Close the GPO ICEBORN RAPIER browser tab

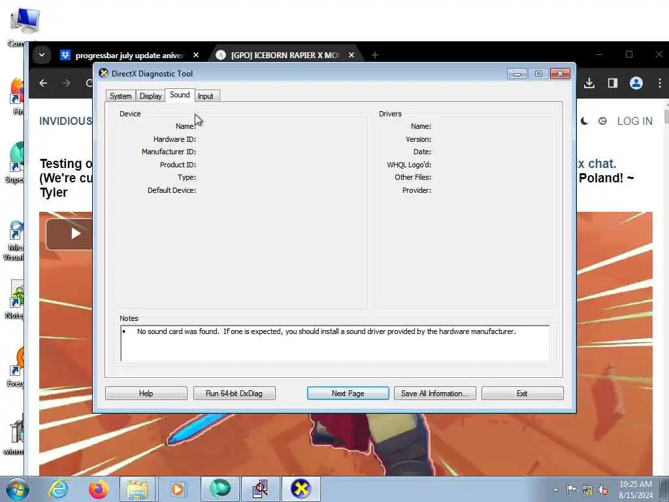(x=351, y=55)
